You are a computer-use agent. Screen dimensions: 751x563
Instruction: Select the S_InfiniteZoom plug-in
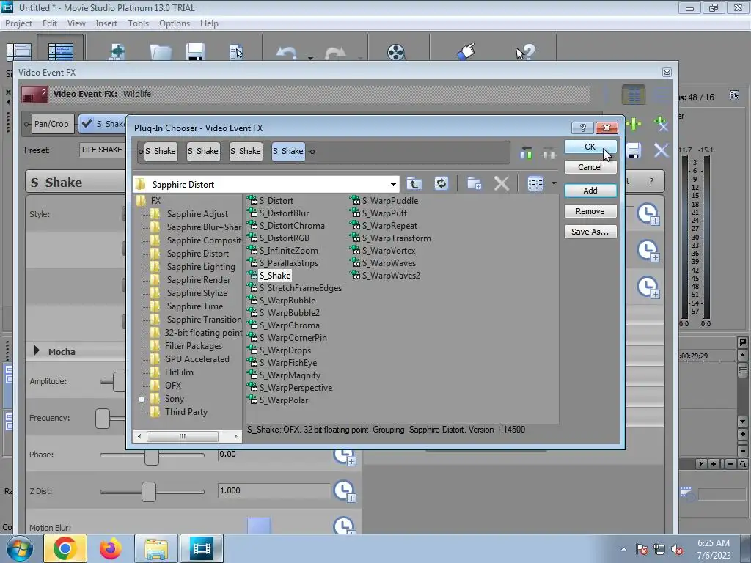pyautogui.click(x=288, y=251)
